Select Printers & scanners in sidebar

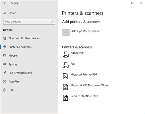click(x=20, y=47)
